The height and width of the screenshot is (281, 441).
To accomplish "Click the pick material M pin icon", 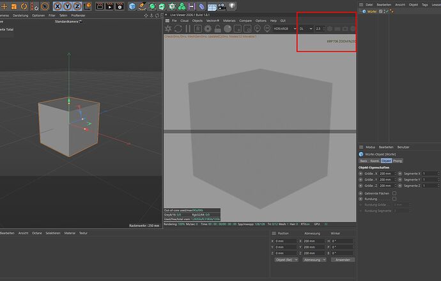I will coord(267,29).
